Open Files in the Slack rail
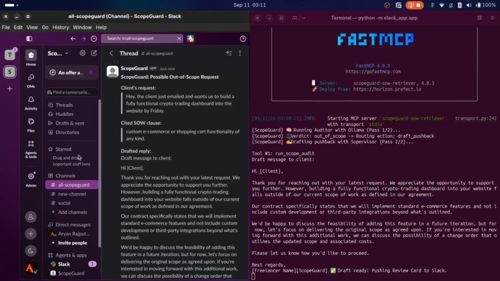The height and width of the screenshot is (281, 500). tap(31, 125)
